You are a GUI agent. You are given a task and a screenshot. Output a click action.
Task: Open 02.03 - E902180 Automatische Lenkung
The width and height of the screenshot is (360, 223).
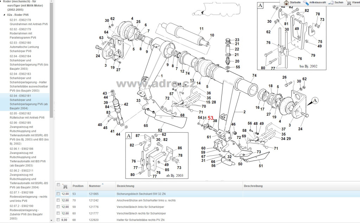pos(24,47)
